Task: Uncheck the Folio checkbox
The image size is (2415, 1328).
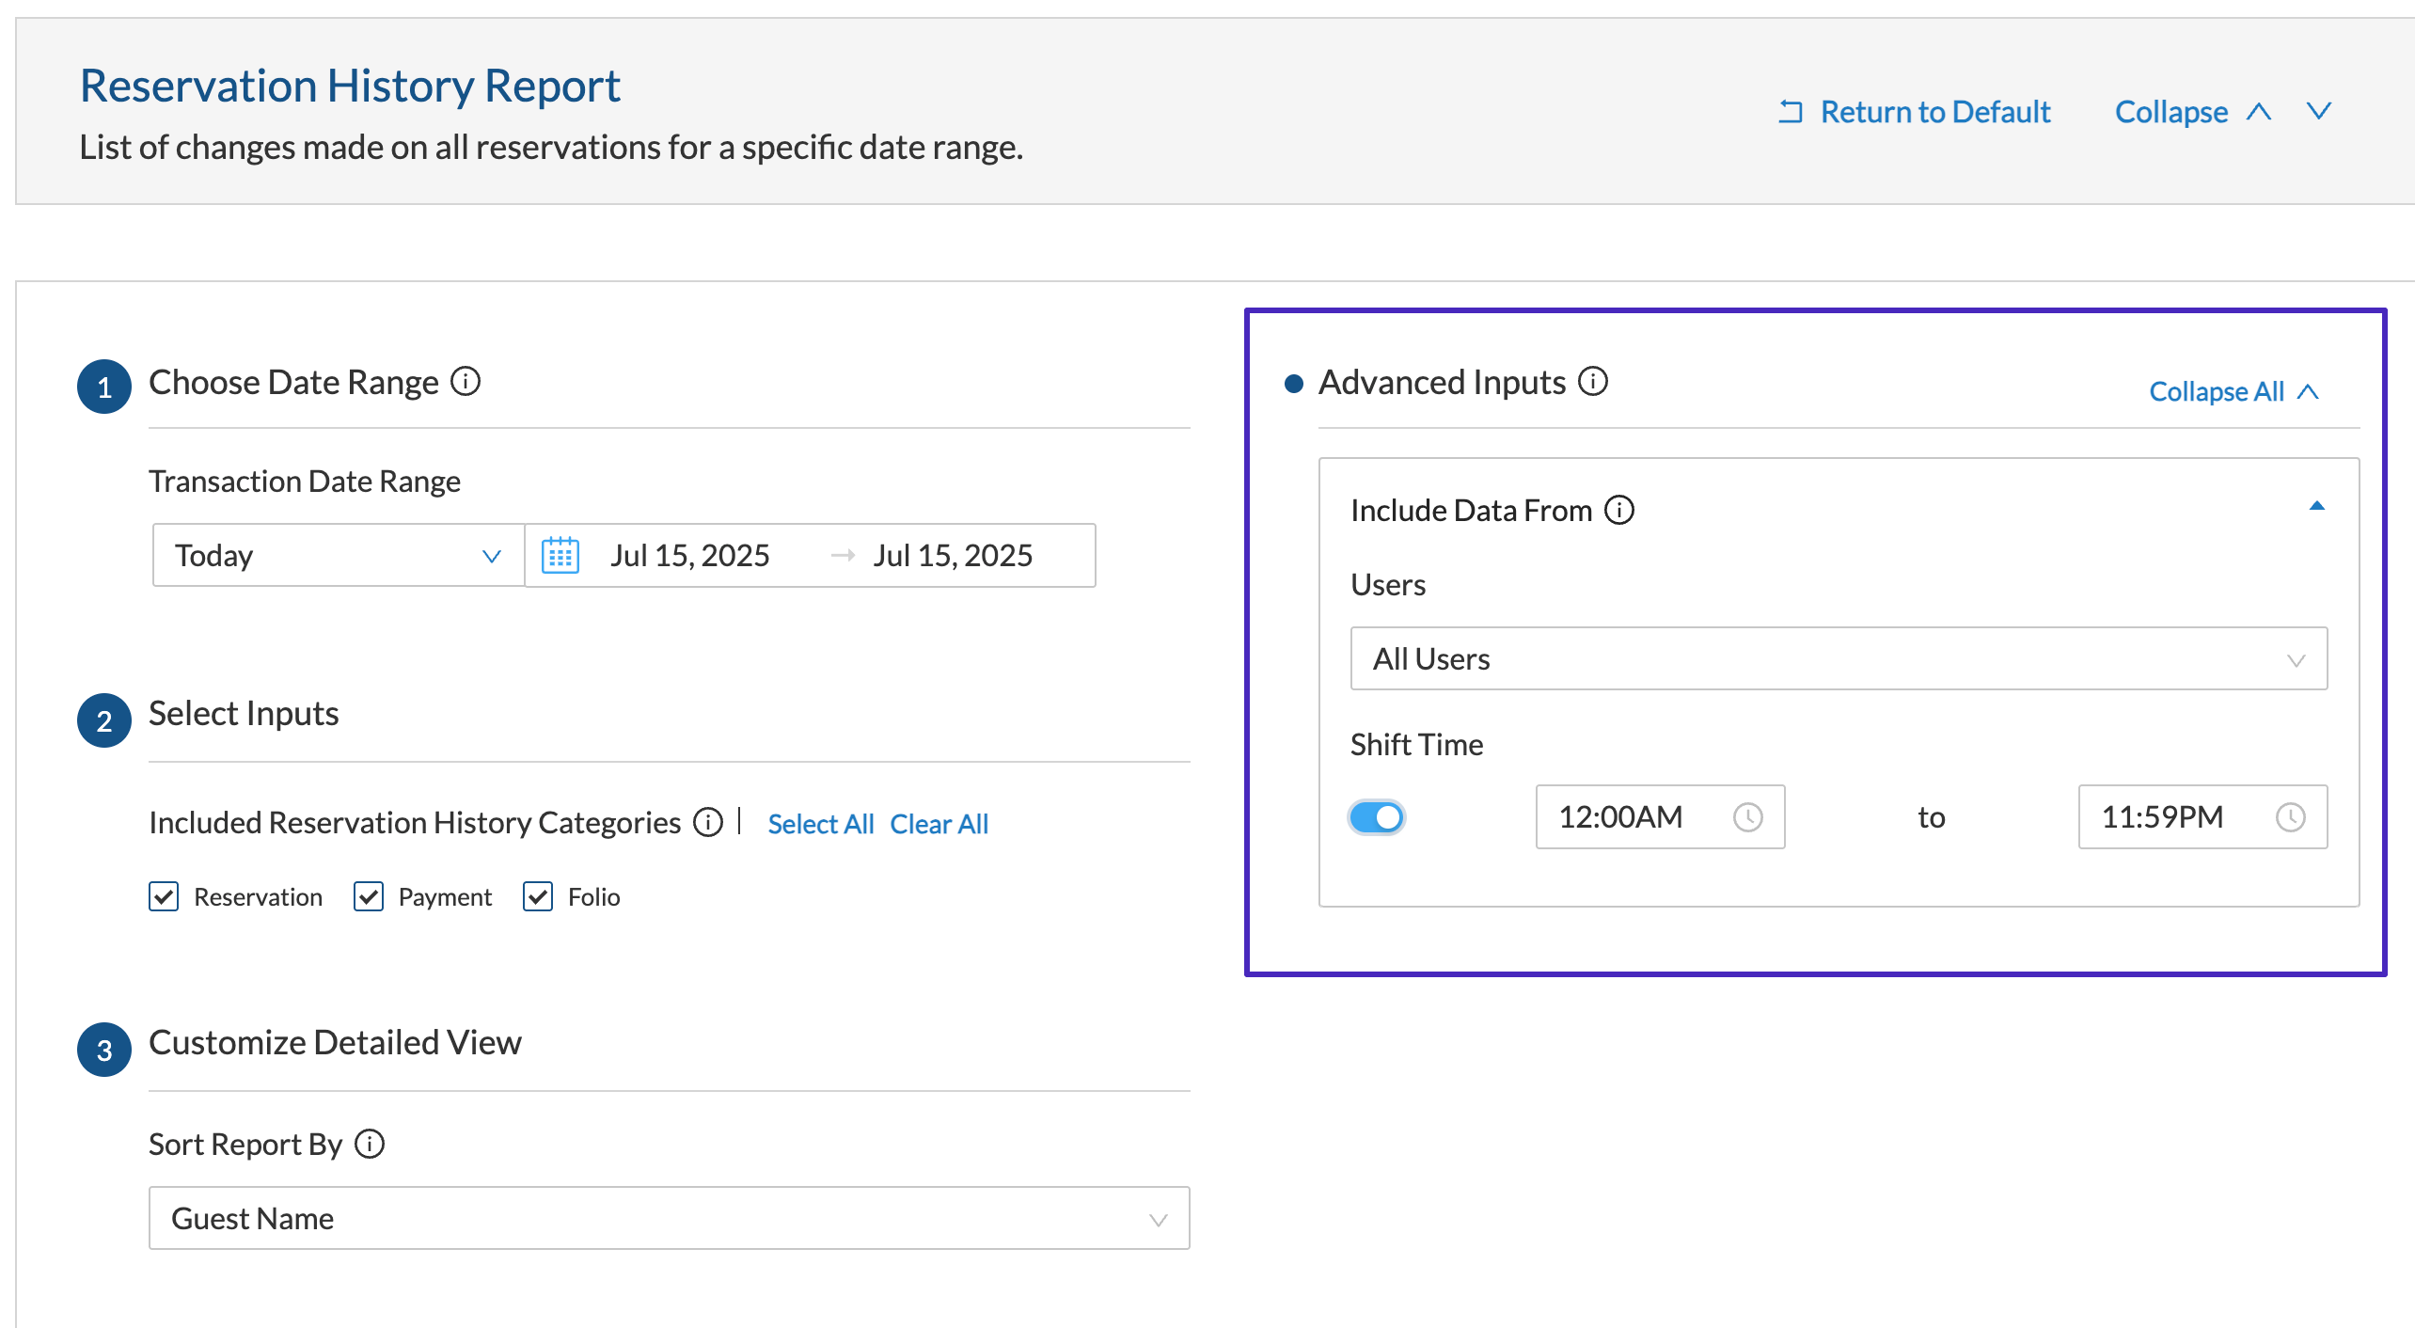Action: (x=538, y=896)
